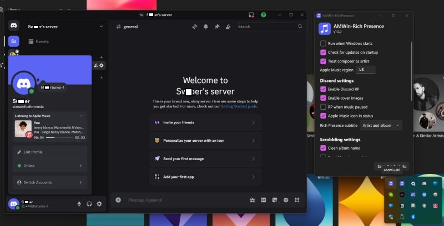Uncheck Check for updates on startup
The height and width of the screenshot is (226, 444).
tap(323, 52)
